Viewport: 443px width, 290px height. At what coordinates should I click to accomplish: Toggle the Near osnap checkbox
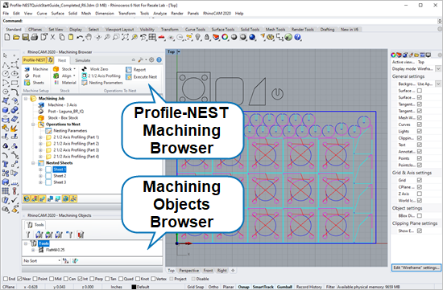19,279
